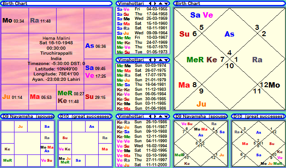Click right arrow in middle Vimshottari header
This screenshot has height=168, width=286.
tap(155, 60)
